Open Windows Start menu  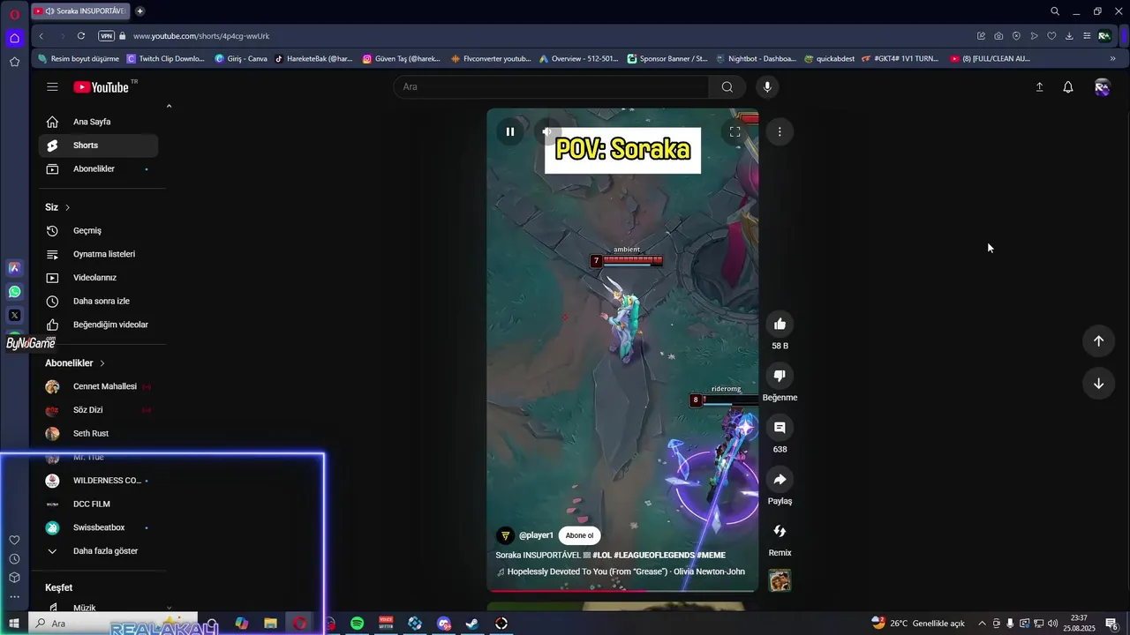(x=14, y=624)
